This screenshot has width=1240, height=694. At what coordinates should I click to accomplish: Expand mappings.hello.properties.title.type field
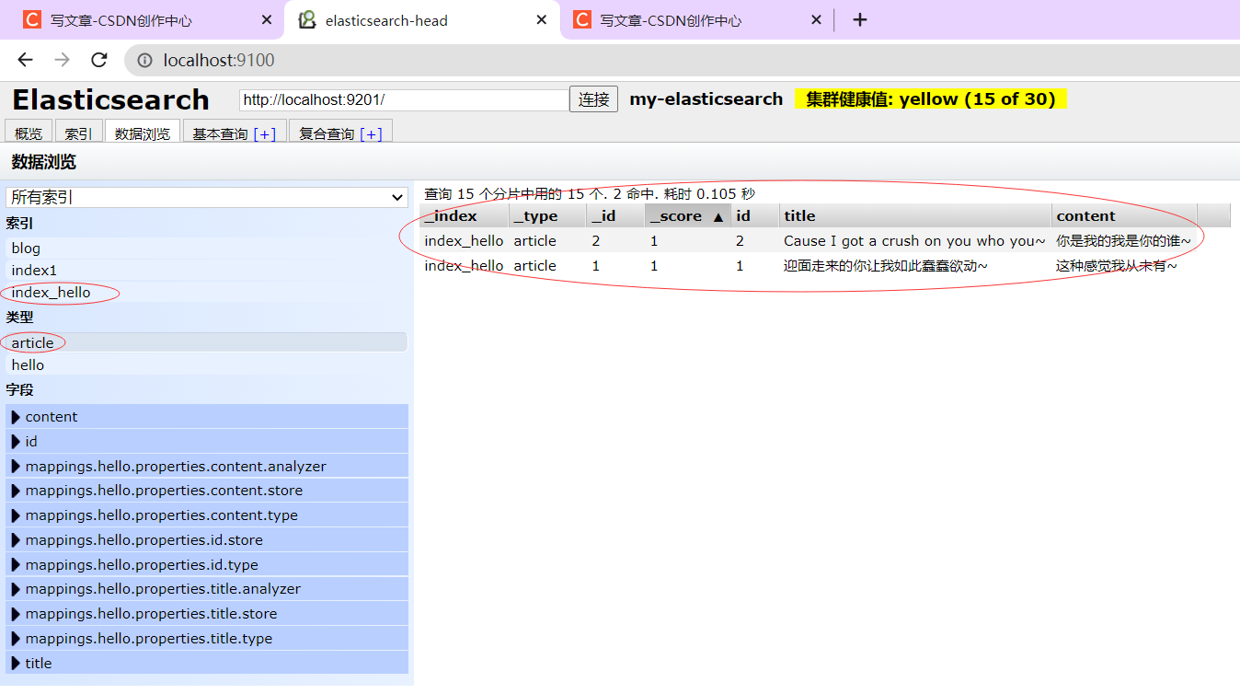(207, 639)
